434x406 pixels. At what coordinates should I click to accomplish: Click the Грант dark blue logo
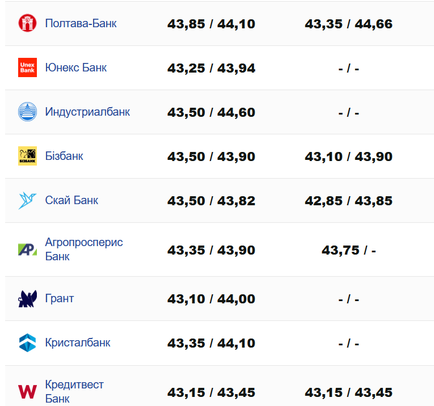27,299
